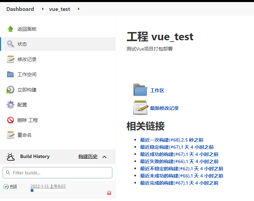
Task: Open 最近成功的构建(#67) link
Action: 179,154
